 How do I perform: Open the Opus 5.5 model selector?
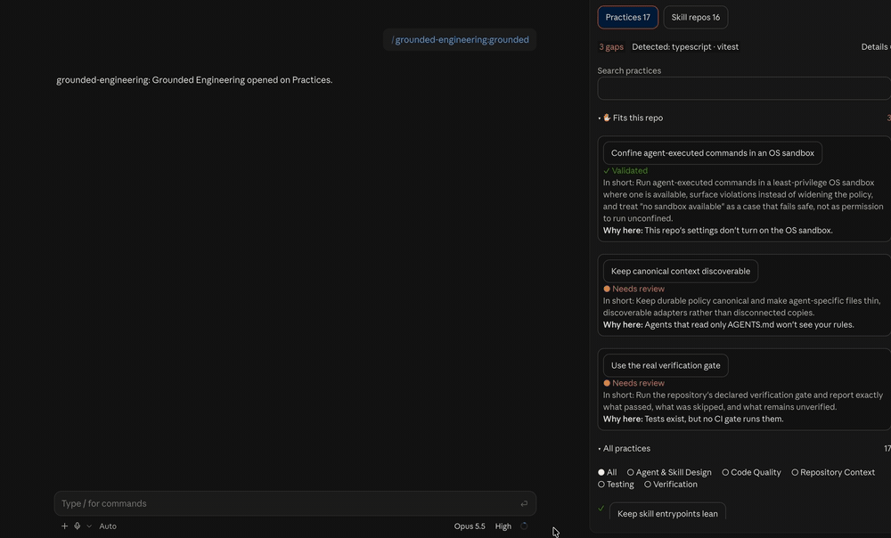(470, 526)
